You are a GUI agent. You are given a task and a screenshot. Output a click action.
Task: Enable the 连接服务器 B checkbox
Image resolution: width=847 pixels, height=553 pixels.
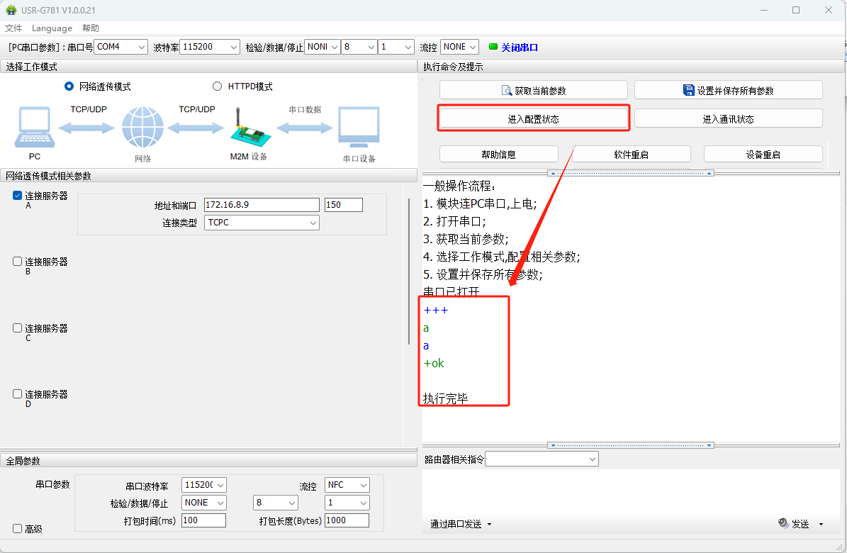[x=18, y=262]
